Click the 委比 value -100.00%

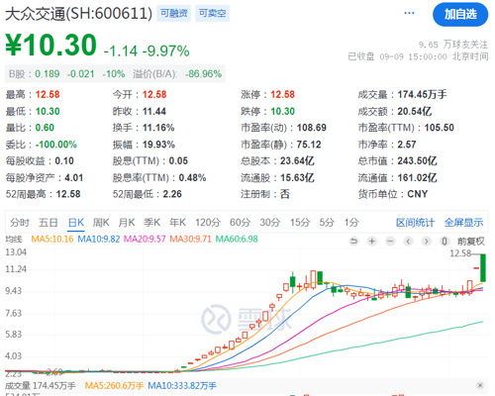[56, 145]
